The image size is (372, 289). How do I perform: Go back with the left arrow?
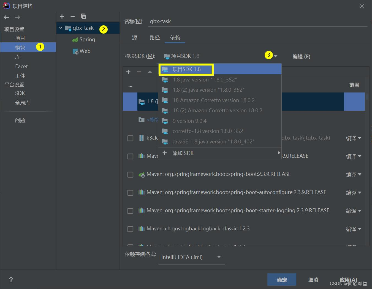point(7,17)
